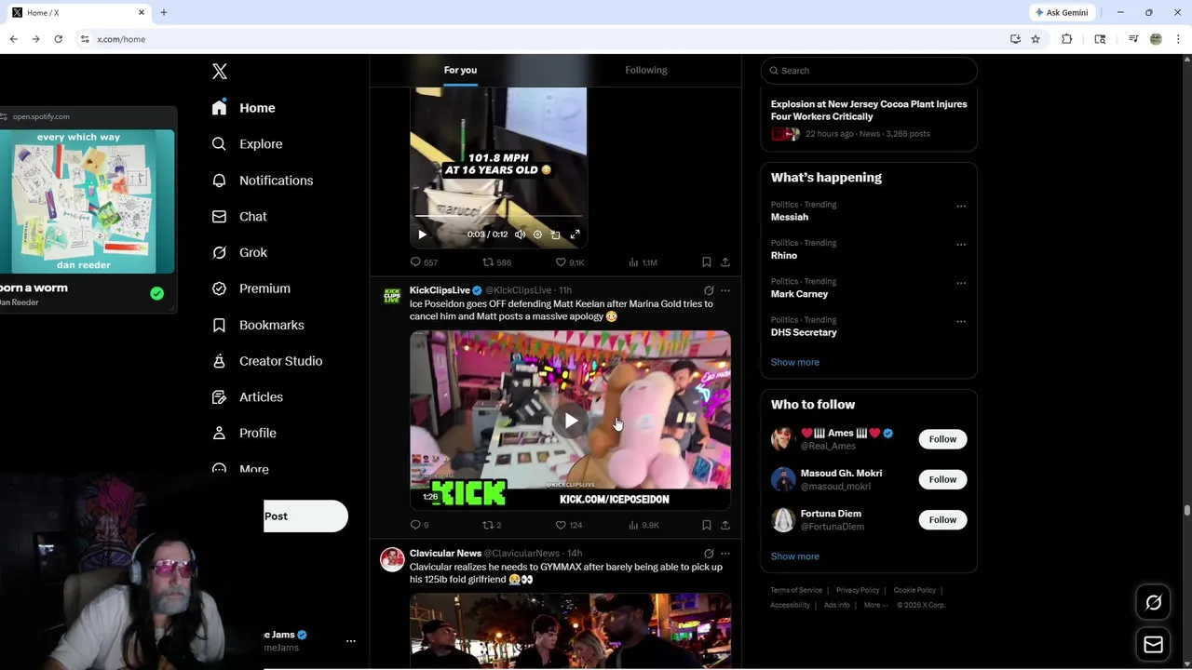Open more options on KickClipsLive post
Image resolution: width=1192 pixels, height=670 pixels.
pos(725,290)
